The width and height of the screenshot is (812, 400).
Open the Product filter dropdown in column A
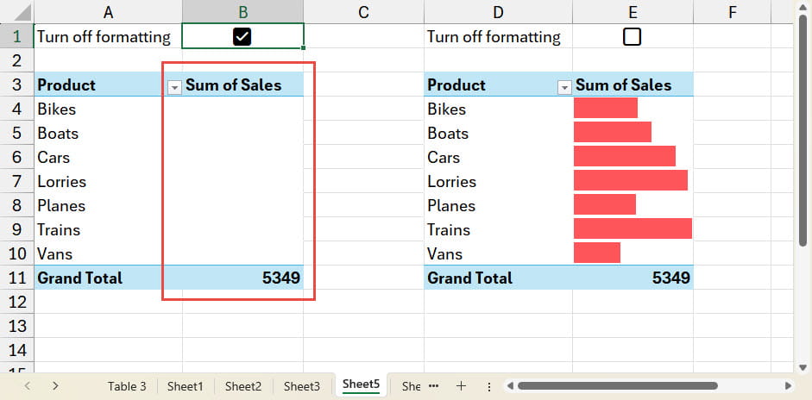(x=174, y=86)
